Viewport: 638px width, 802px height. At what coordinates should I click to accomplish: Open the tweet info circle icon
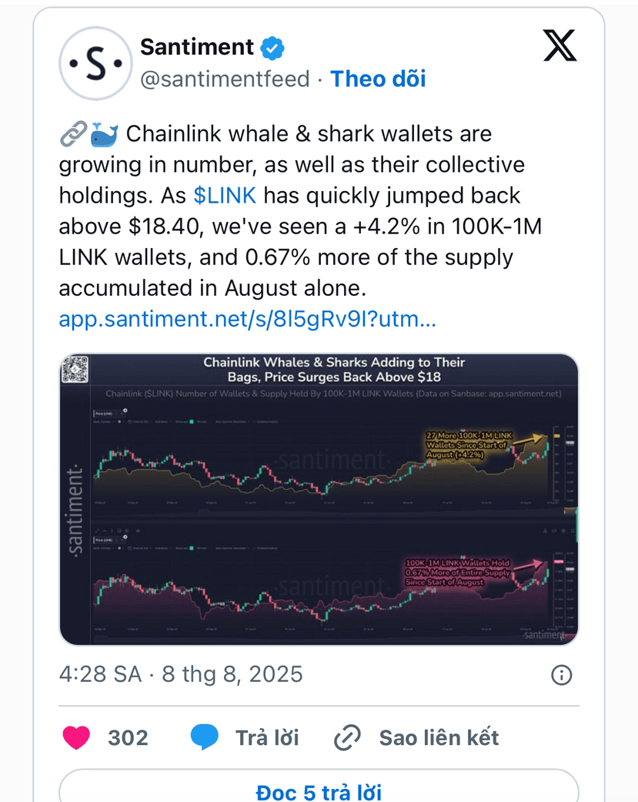561,675
